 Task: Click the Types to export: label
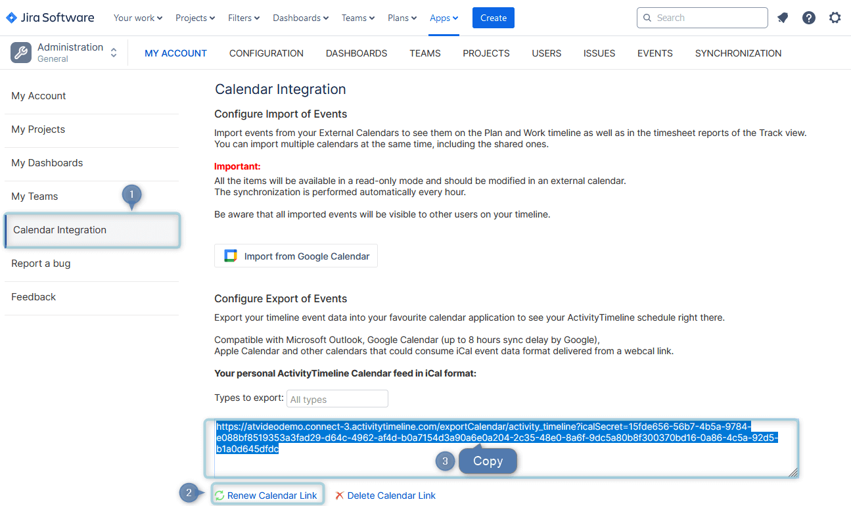click(x=249, y=398)
